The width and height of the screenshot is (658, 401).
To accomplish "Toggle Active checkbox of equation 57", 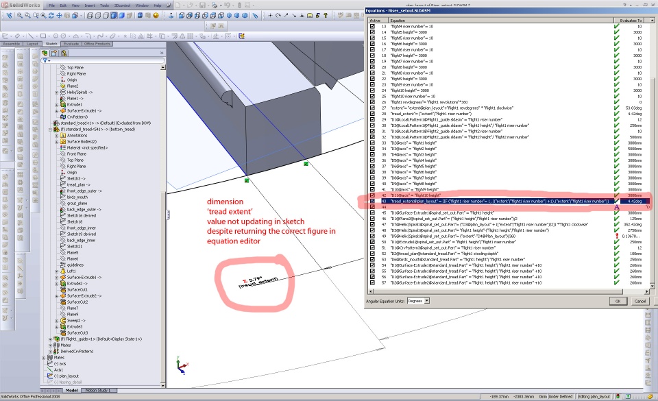I will coord(372,282).
